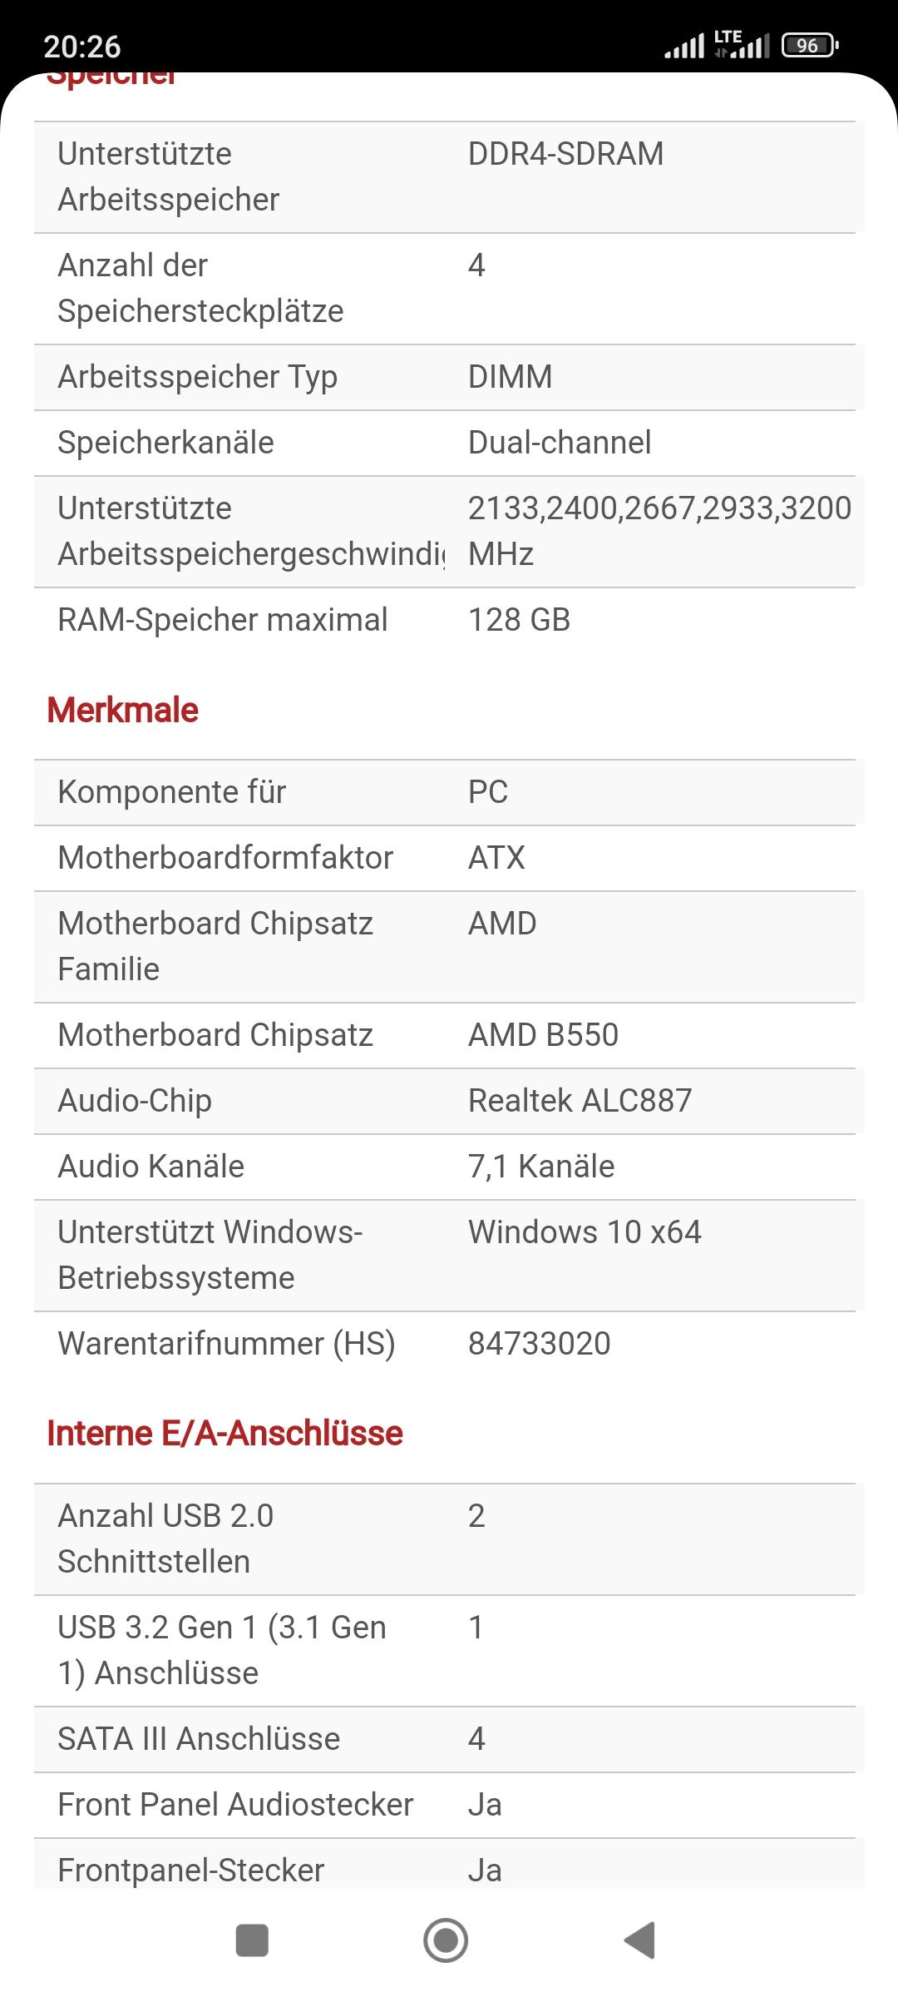Tap the AMD B550 chipset value

coord(543,1035)
